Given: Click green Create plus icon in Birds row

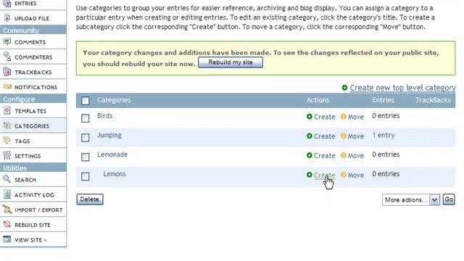Looking at the screenshot, I should click(310, 117).
